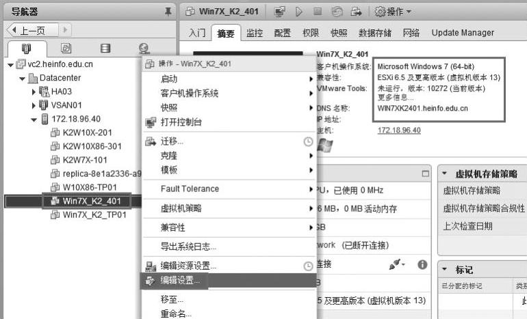Viewport: 527px width, 319px height.
Task: Open 虚拟机策略 submenu
Action: pos(229,208)
